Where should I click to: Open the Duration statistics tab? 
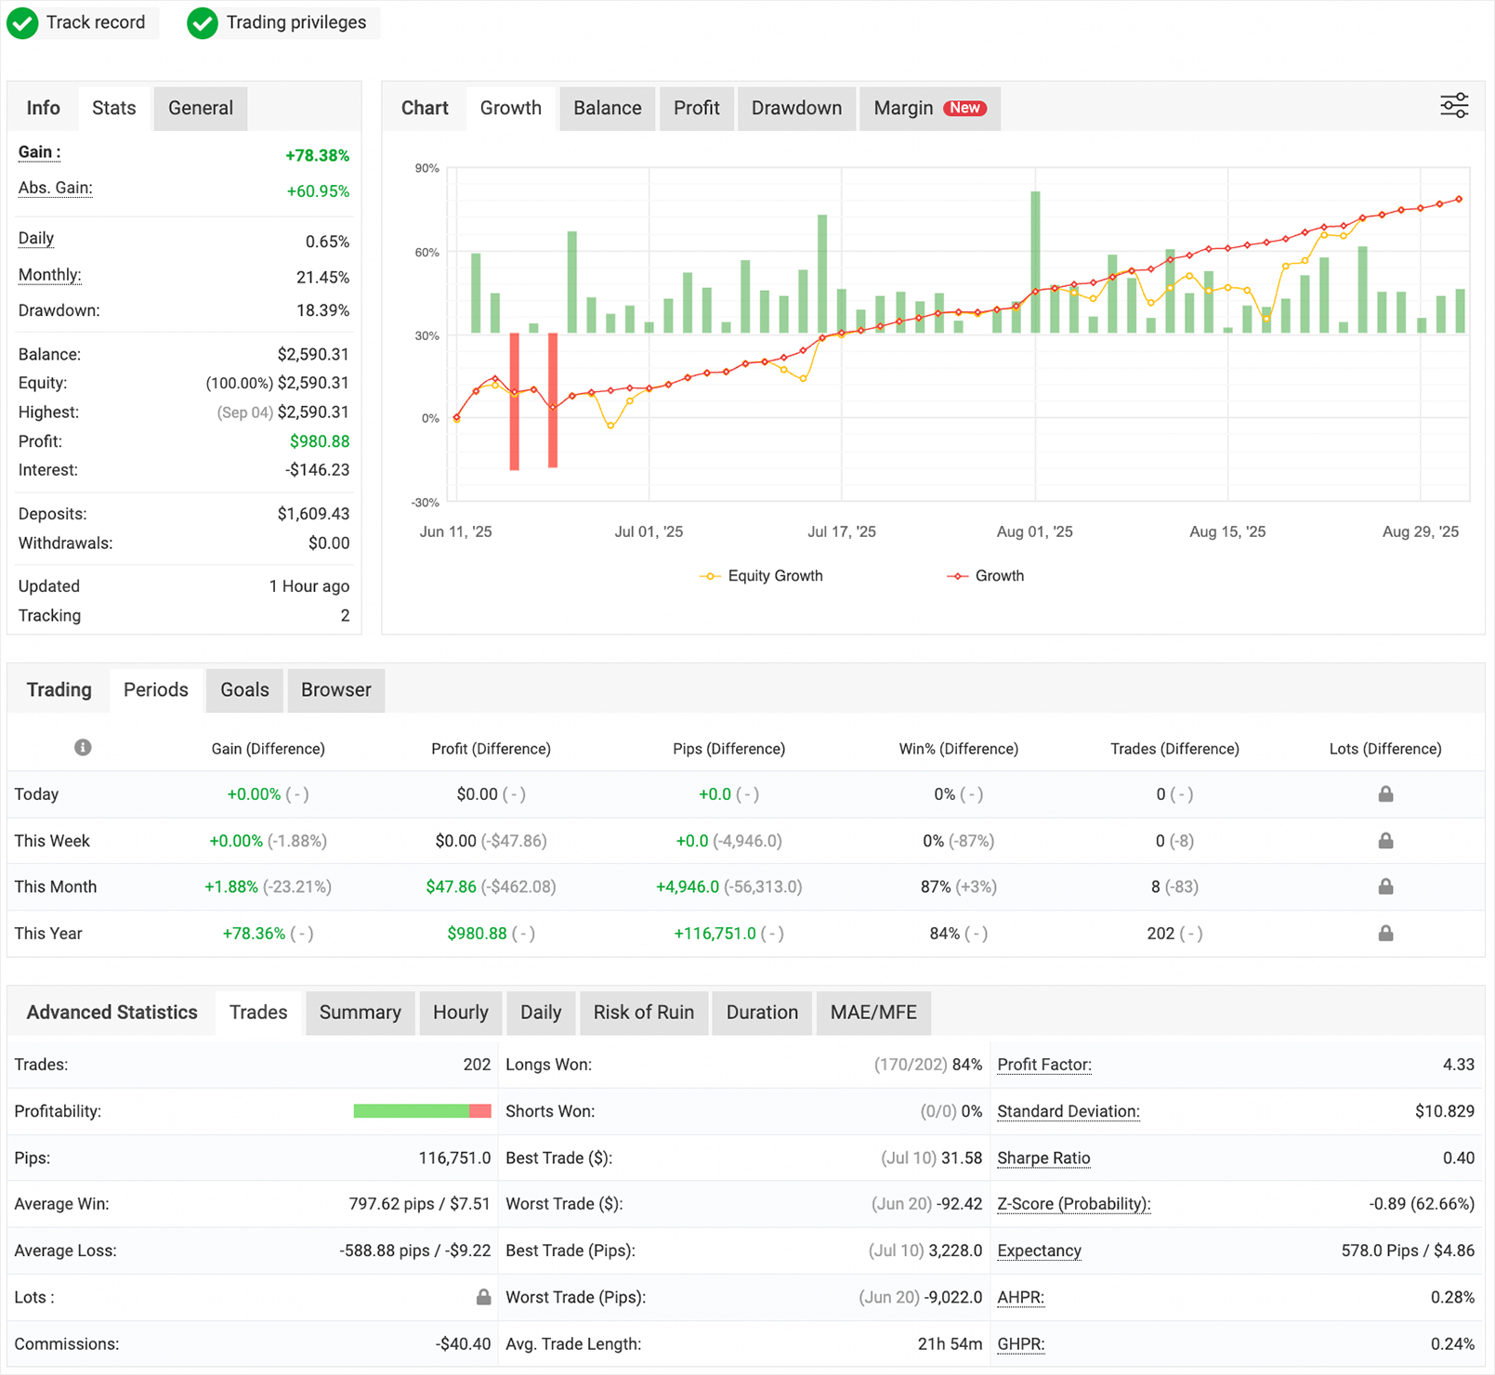click(x=762, y=1012)
